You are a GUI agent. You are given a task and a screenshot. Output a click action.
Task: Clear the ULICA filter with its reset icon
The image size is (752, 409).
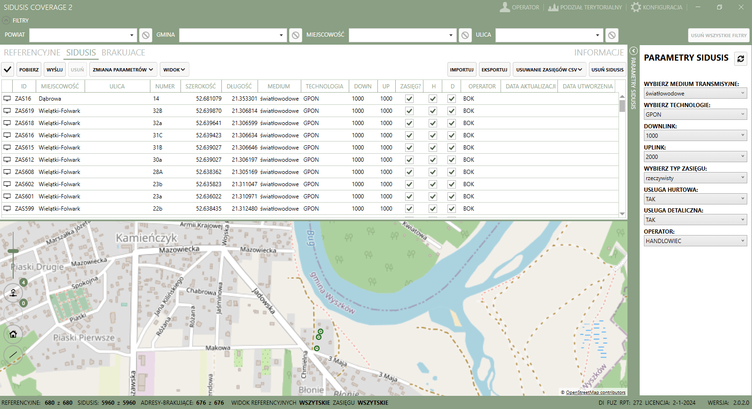tap(611, 35)
